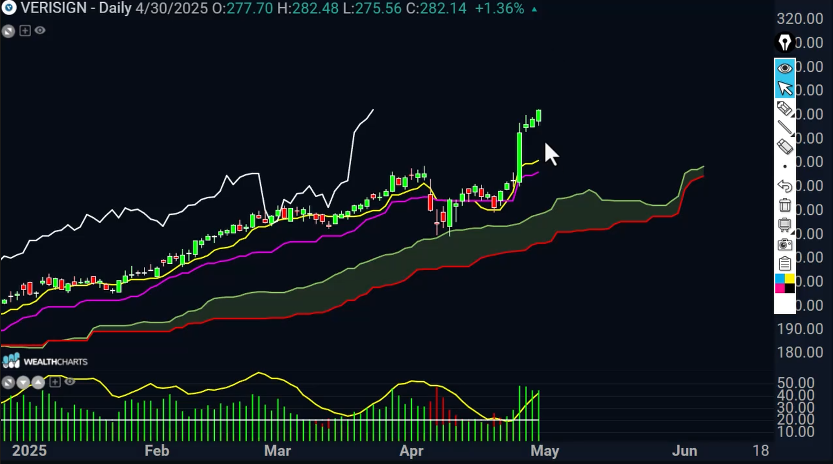Maximize the main price chart pane
Screen dimensions: 833x464
[x=8, y=31]
